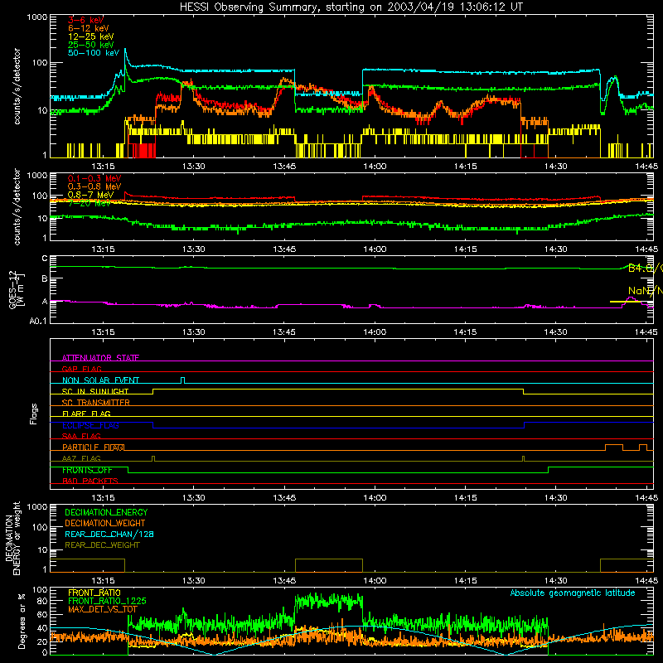Click the 13:45 tick under the Flags panel

click(x=284, y=498)
